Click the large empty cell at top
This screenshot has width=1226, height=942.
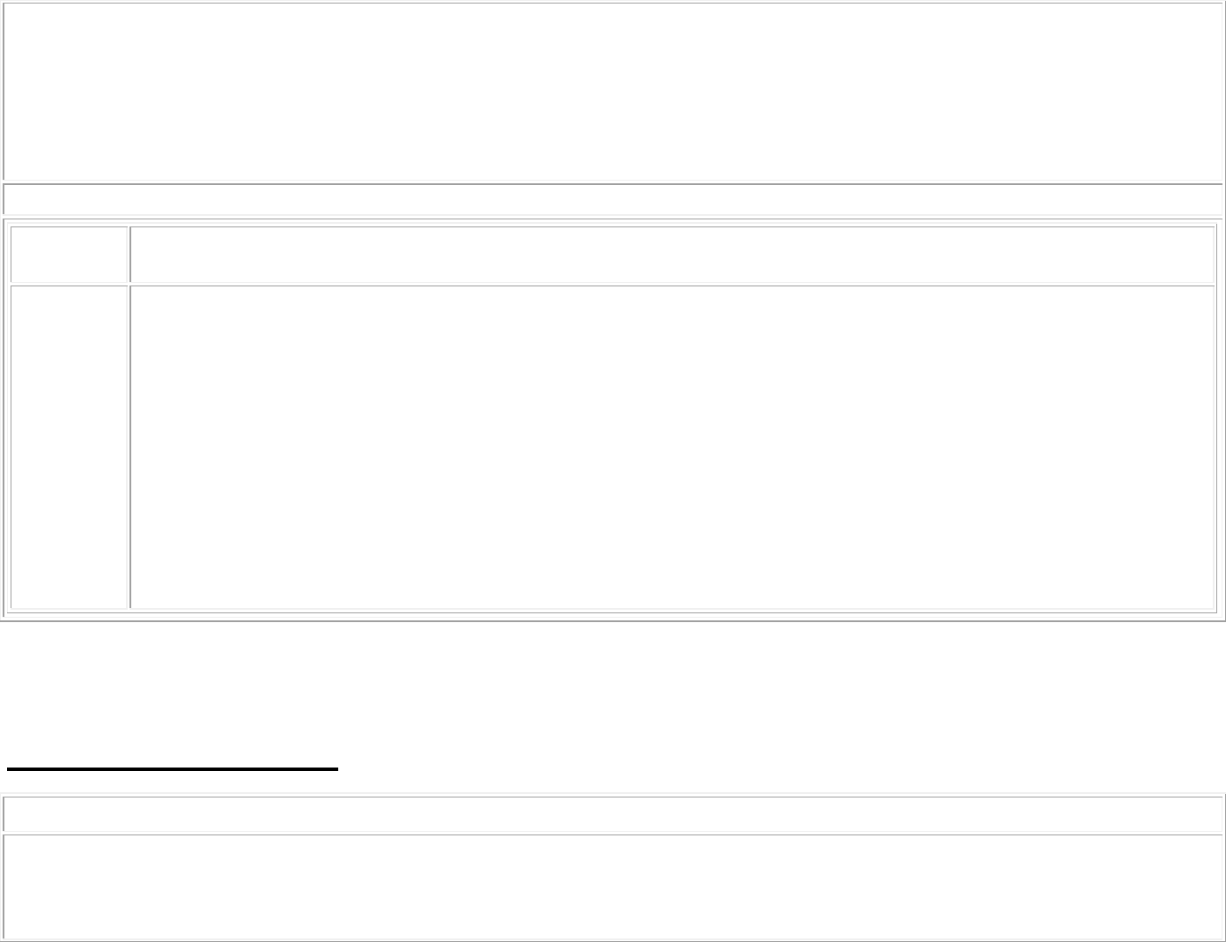612,92
